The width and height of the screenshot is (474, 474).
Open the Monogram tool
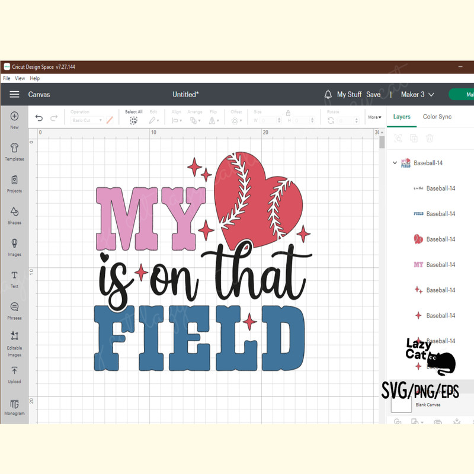tap(14, 404)
